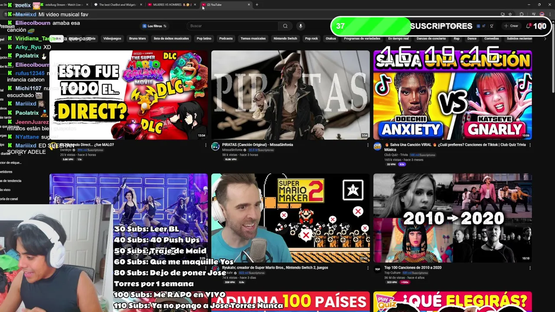Open Ryukahr Super Mario Bros title

pyautogui.click(x=275, y=268)
